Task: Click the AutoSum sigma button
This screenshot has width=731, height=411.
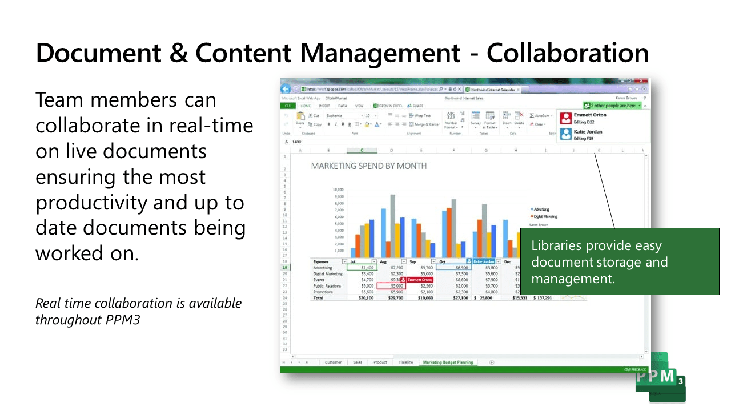Action: coord(540,115)
